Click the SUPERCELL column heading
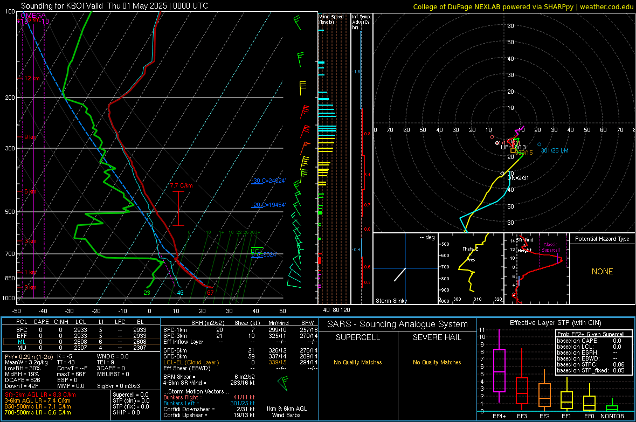Screen dimensions: 636x422 [x=358, y=337]
